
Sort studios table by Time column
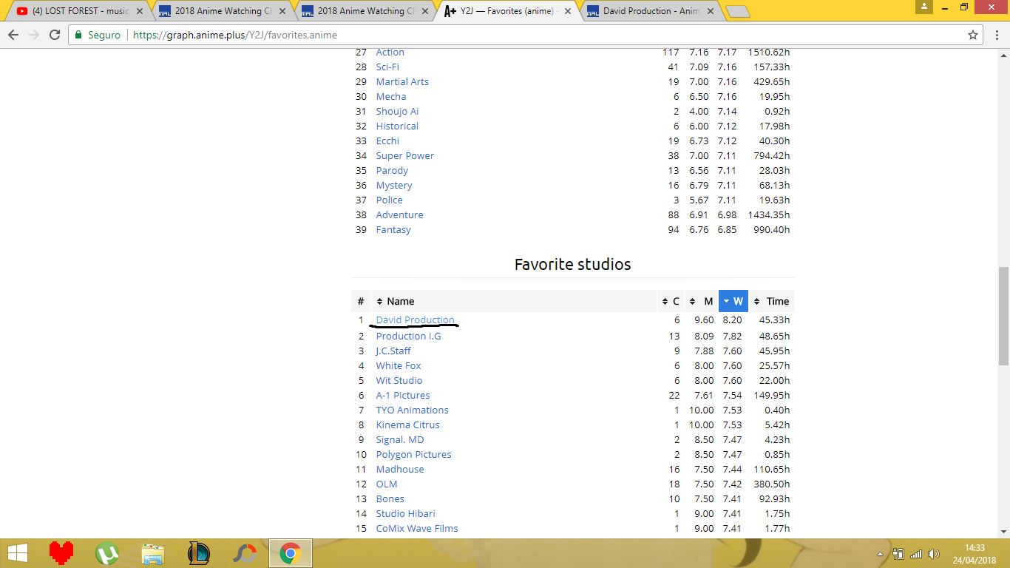(x=771, y=301)
